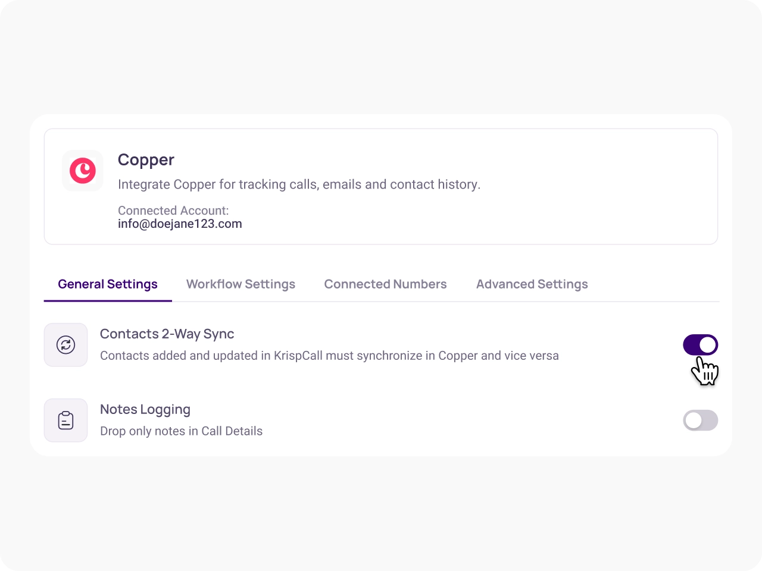762x571 pixels.
Task: Click "Drop only notes in Call Details" text
Action: click(181, 431)
